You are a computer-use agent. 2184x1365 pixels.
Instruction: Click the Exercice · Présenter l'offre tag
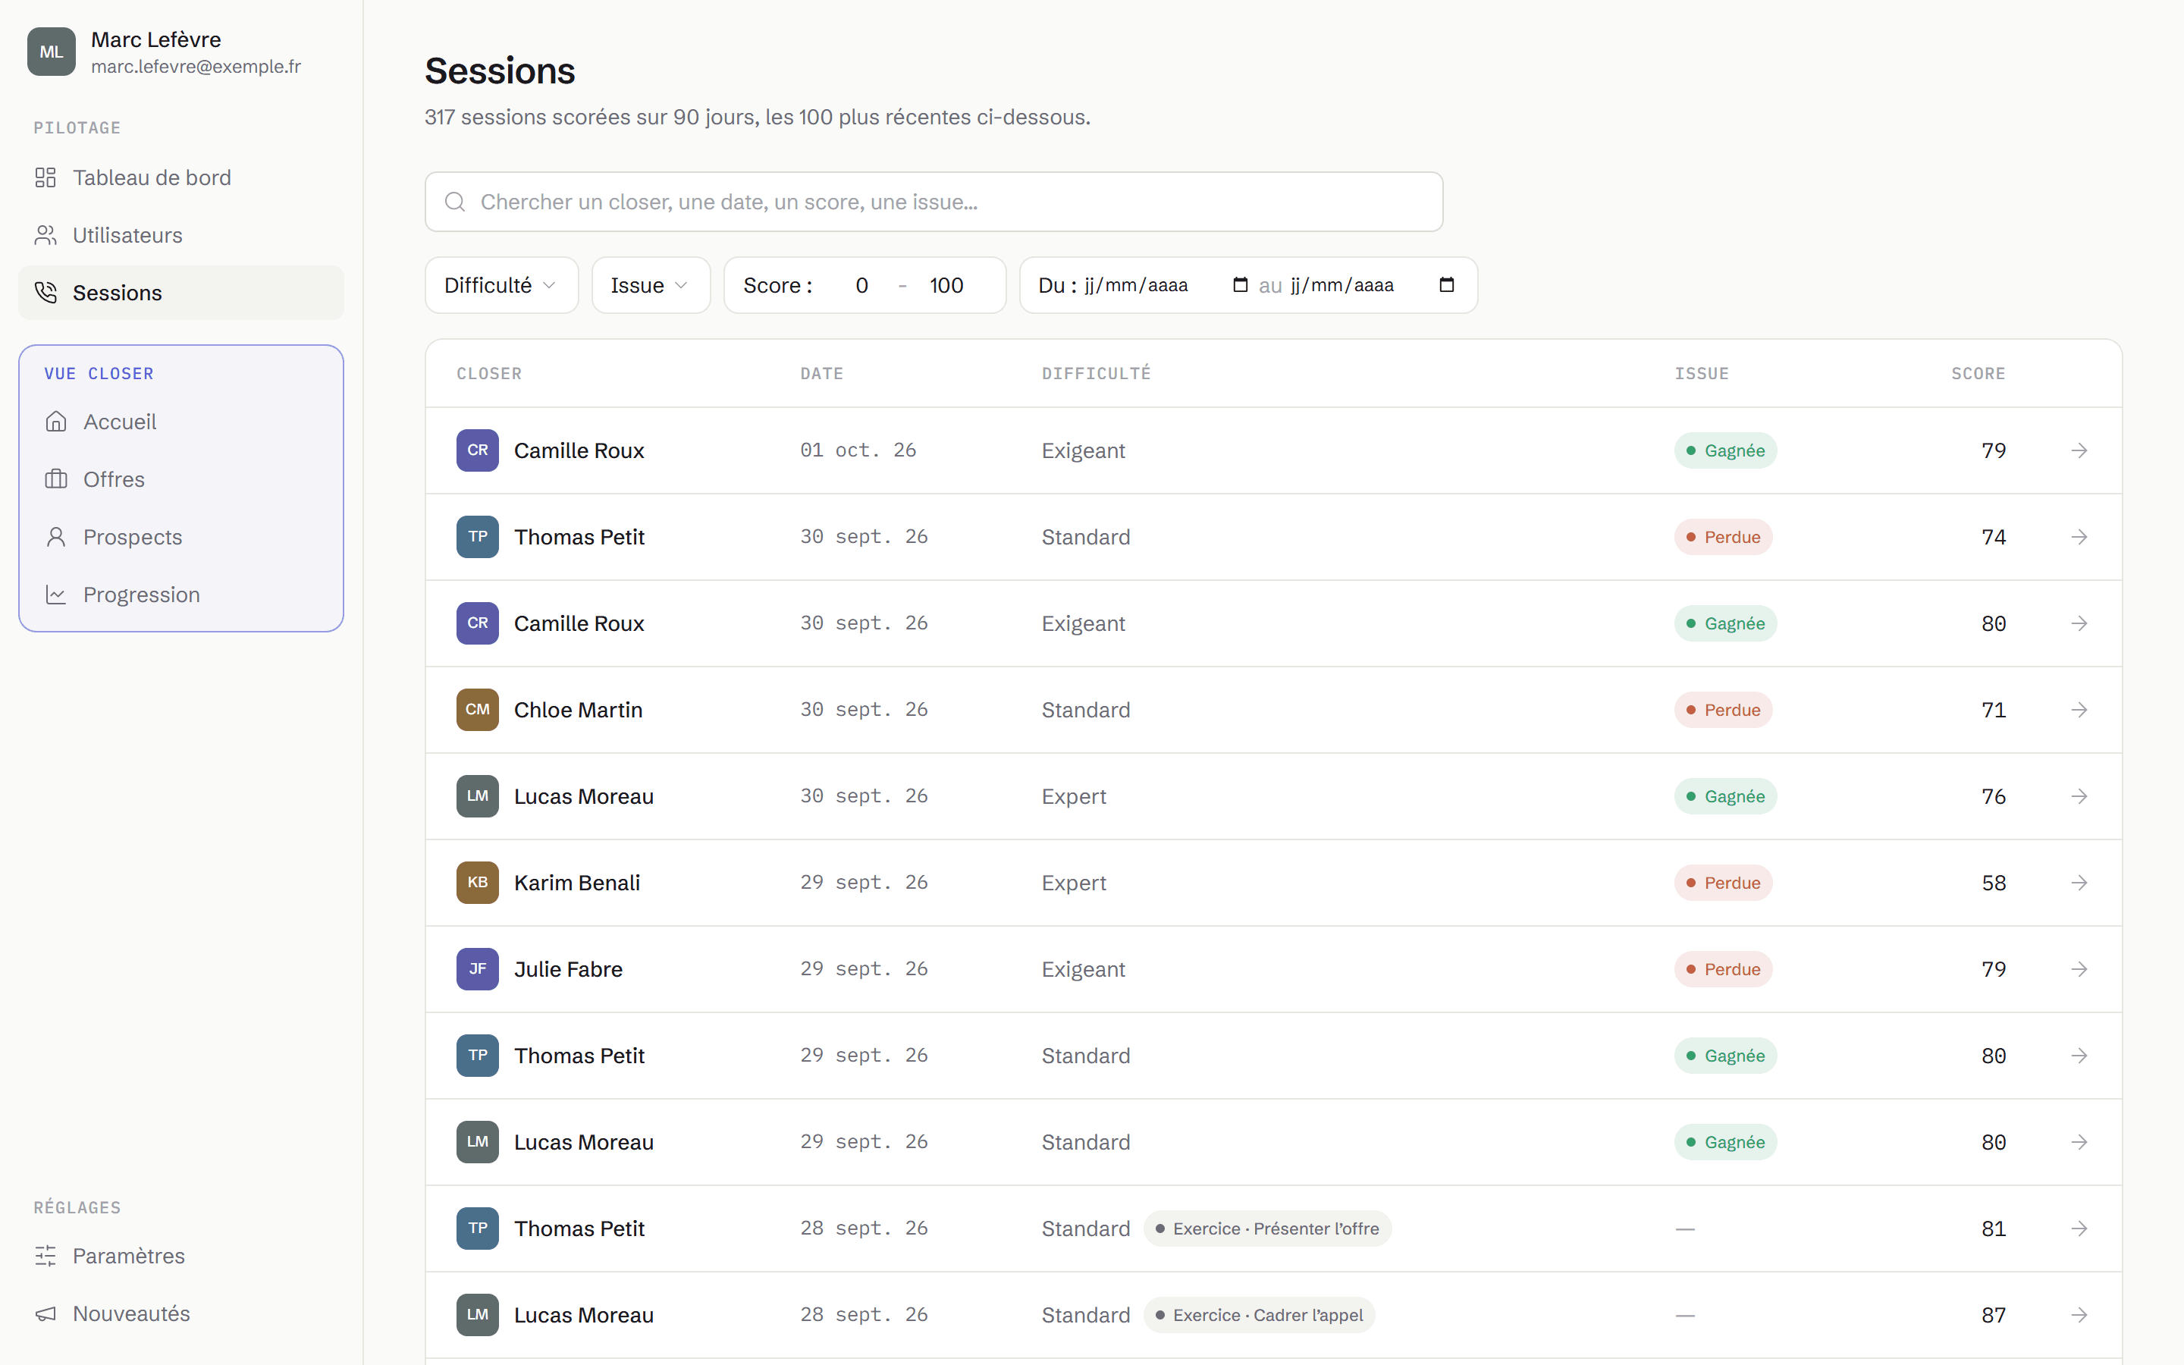1267,1228
